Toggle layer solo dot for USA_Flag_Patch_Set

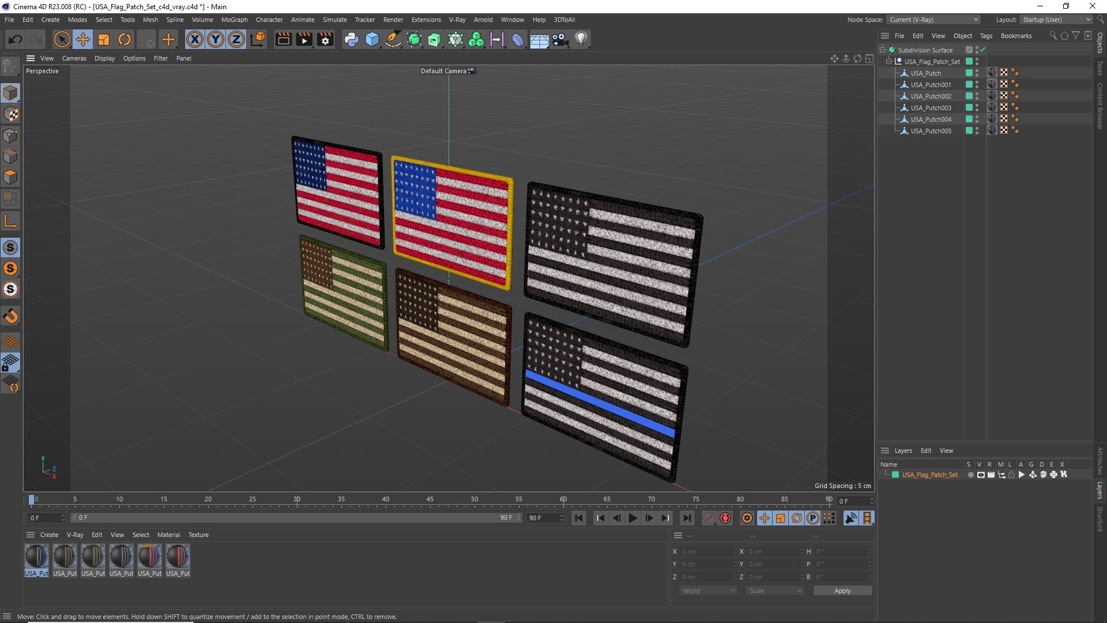(970, 475)
